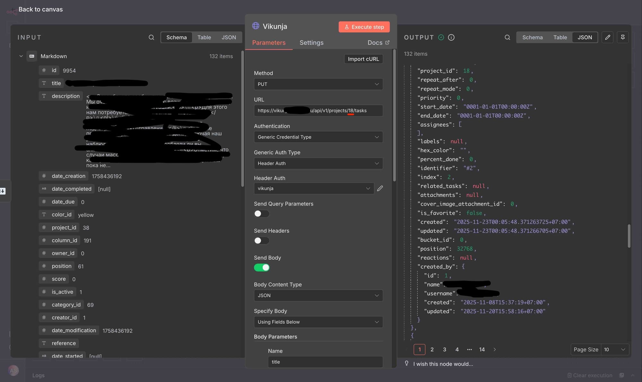Click the output panel search icon
The width and height of the screenshot is (642, 382).
point(507,38)
